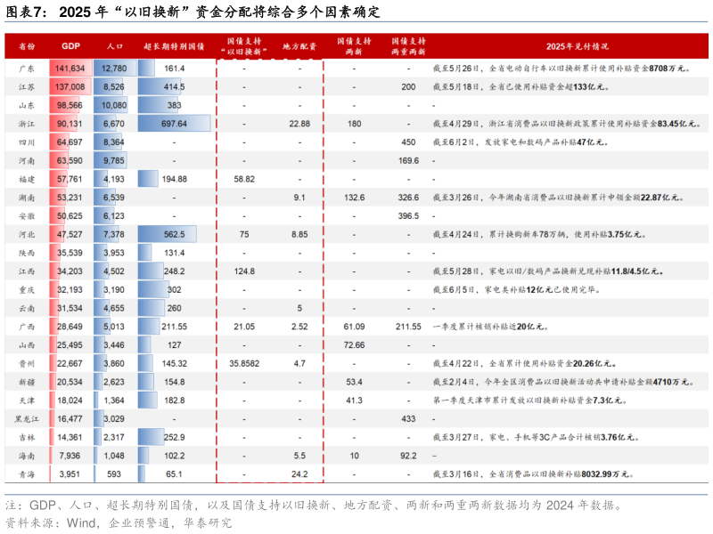Select the 黑龙江 row label

[29, 417]
